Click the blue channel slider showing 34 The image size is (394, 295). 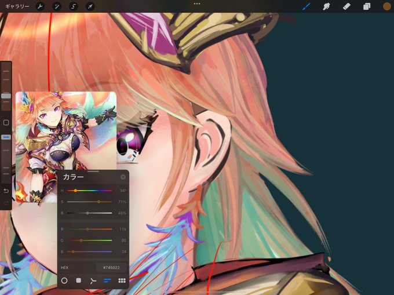pyautogui.click(x=89, y=252)
